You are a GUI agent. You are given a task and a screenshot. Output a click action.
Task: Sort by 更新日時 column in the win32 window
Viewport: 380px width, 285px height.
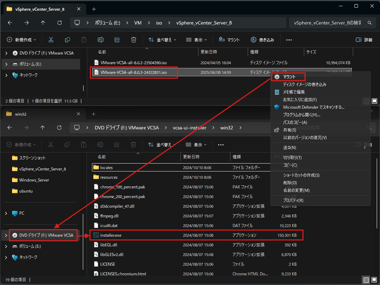point(205,157)
